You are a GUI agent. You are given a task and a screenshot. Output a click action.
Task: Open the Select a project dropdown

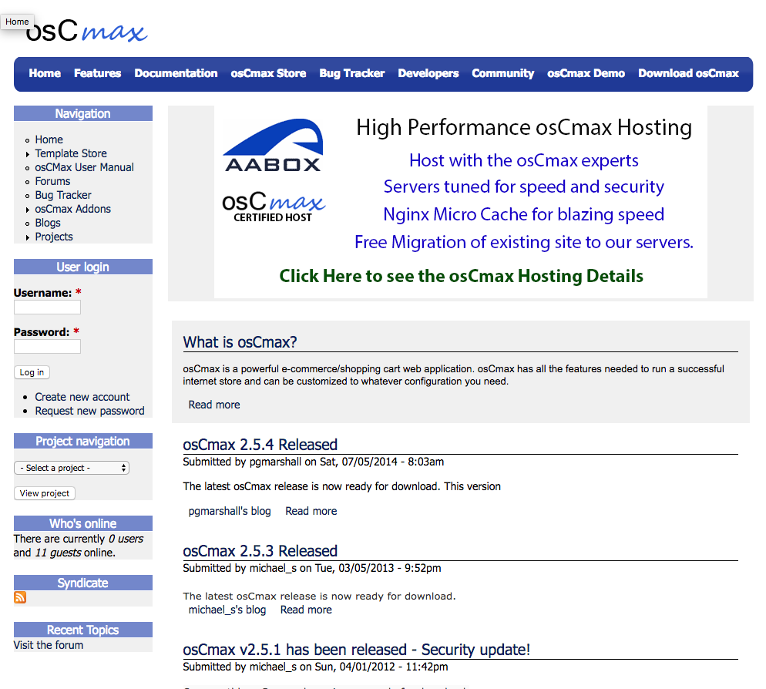tap(72, 468)
